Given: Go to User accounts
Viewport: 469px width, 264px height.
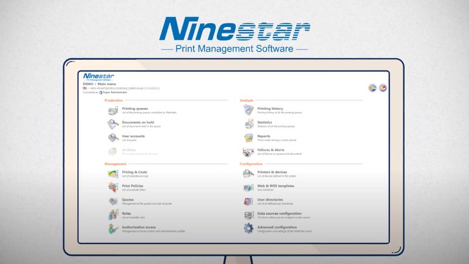Looking at the screenshot, I should [x=134, y=136].
